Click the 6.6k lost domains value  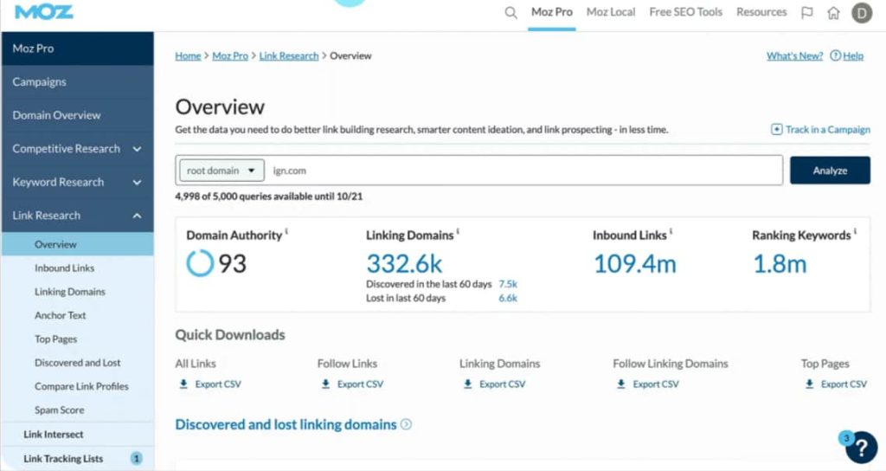pos(507,298)
